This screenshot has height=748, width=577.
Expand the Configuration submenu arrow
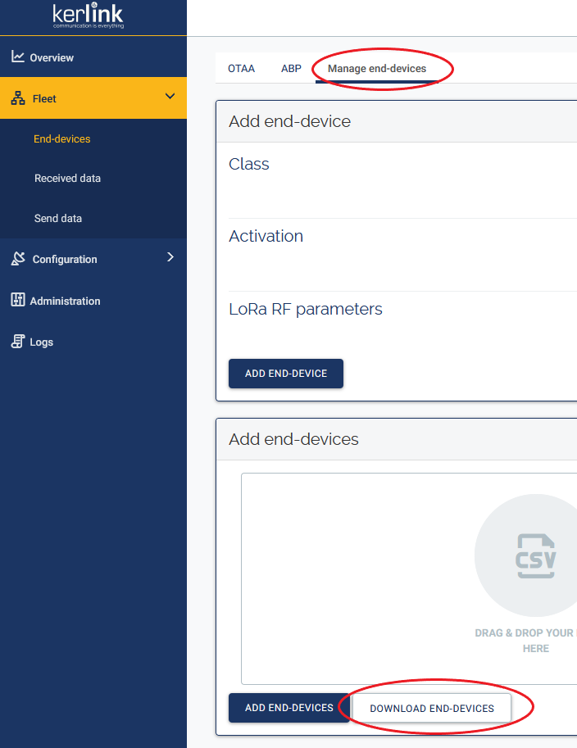(170, 257)
